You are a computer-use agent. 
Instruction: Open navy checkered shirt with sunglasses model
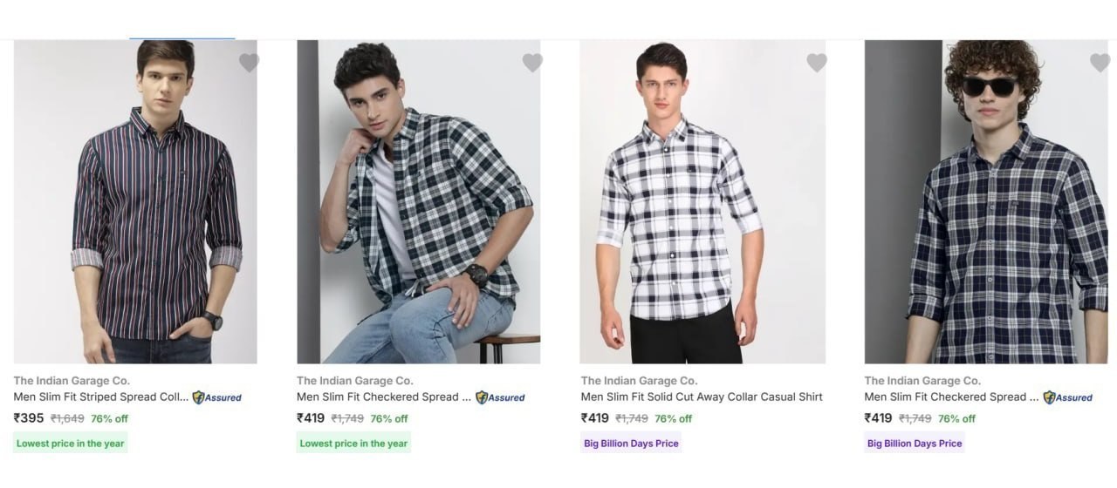click(x=986, y=201)
